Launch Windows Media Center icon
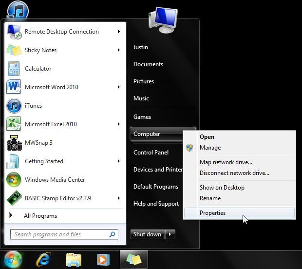The height and width of the screenshot is (269, 302). point(14,180)
